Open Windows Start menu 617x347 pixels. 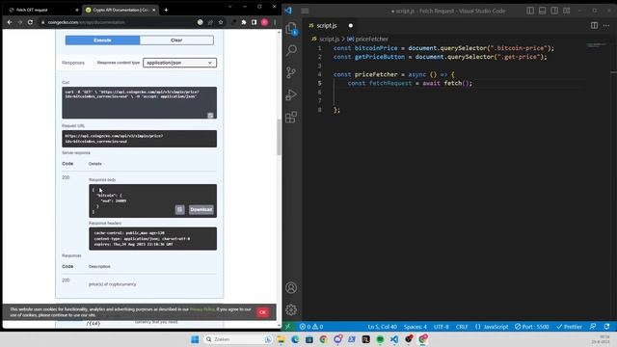(195, 339)
